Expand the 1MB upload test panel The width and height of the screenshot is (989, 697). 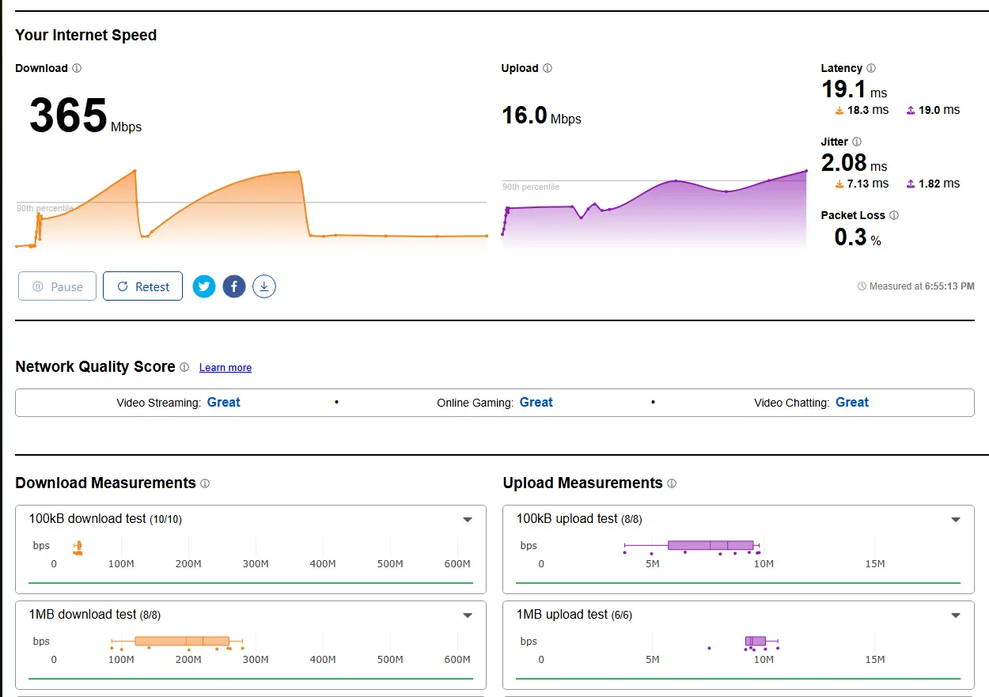(x=956, y=616)
